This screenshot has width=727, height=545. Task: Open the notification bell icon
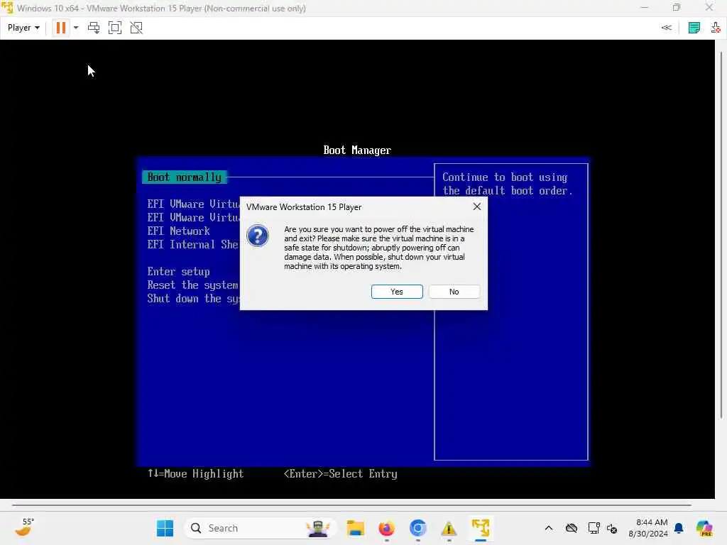pyautogui.click(x=679, y=528)
